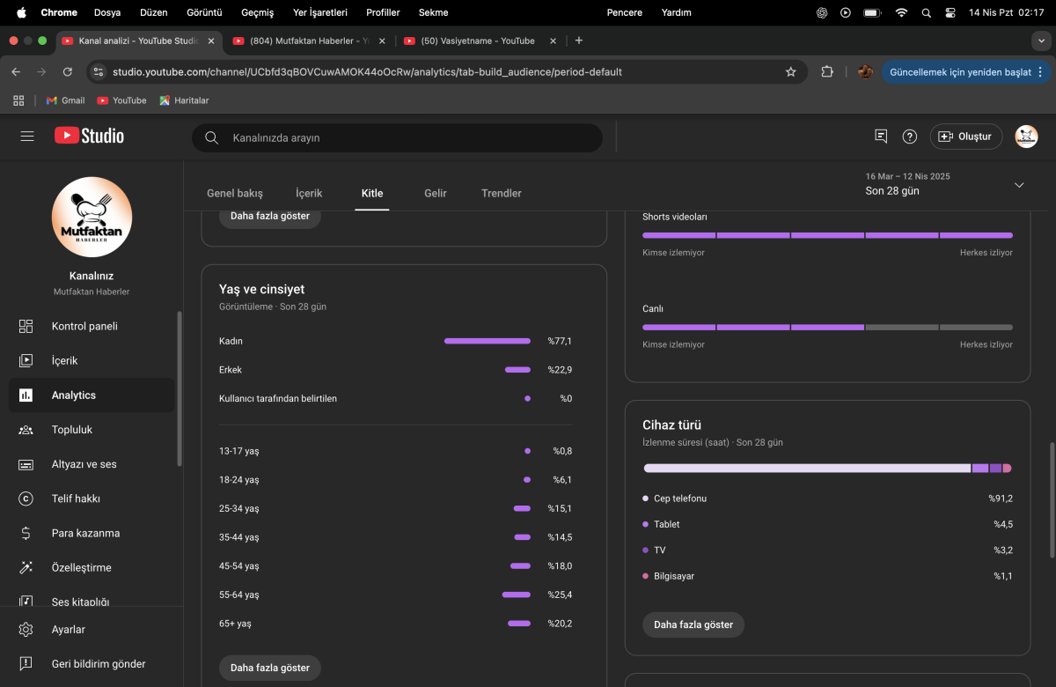
Task: Open the YouTube bookmark
Action: pos(121,100)
